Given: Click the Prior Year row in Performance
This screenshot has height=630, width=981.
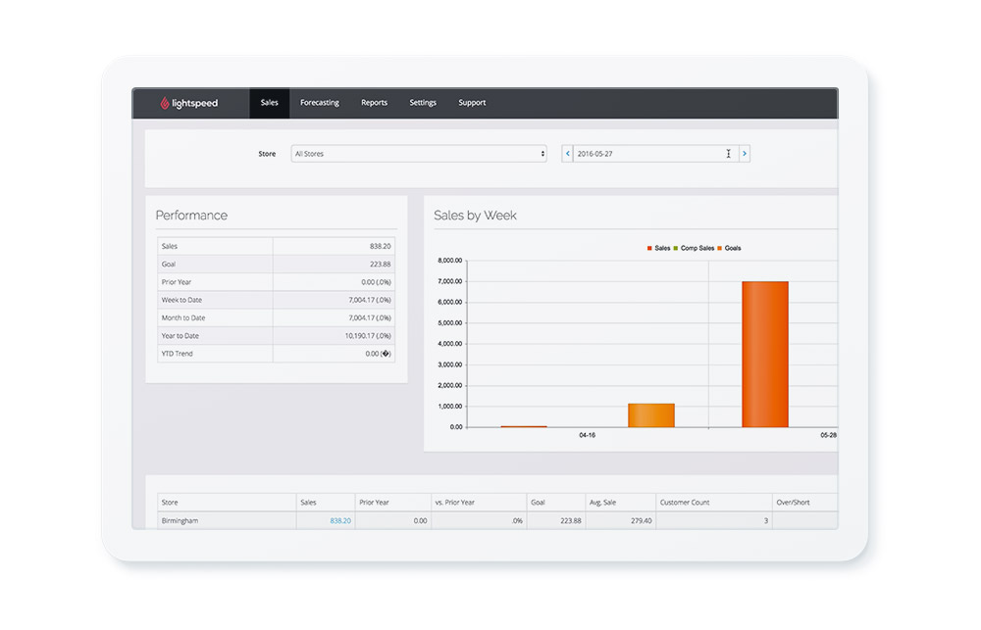Looking at the screenshot, I should pyautogui.click(x=276, y=282).
